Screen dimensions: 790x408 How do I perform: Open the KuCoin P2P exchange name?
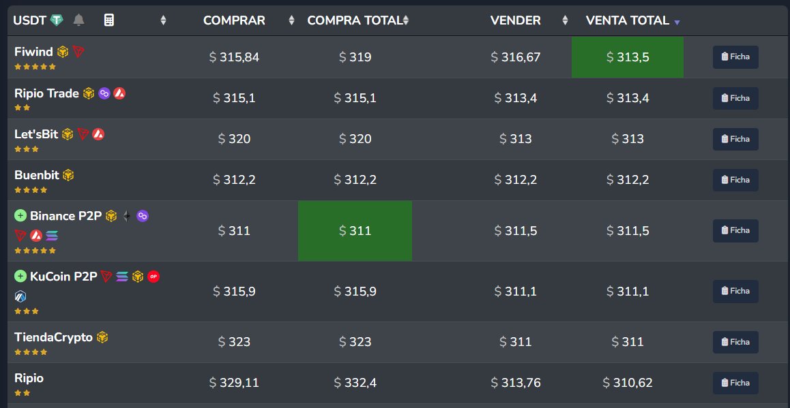63,276
